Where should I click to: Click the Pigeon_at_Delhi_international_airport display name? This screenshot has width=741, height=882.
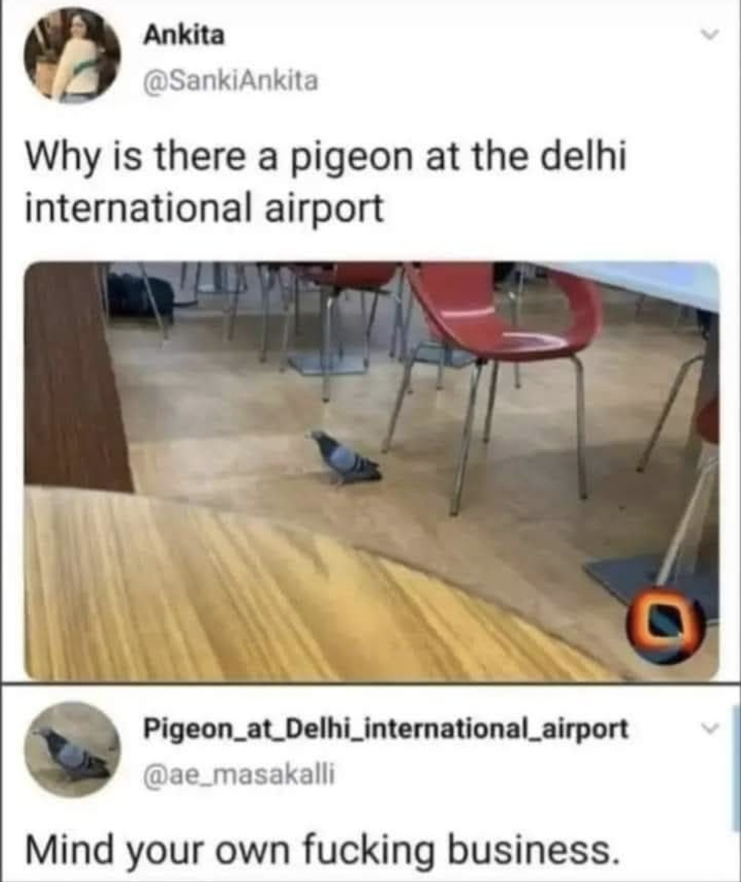point(385,729)
